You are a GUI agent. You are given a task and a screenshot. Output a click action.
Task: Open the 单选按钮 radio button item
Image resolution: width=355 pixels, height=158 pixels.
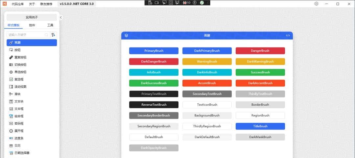click(x=20, y=72)
